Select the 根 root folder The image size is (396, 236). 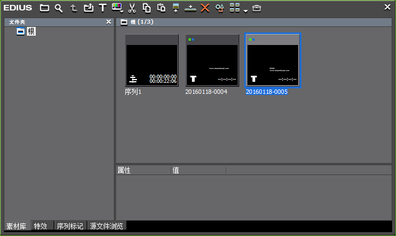(x=31, y=31)
